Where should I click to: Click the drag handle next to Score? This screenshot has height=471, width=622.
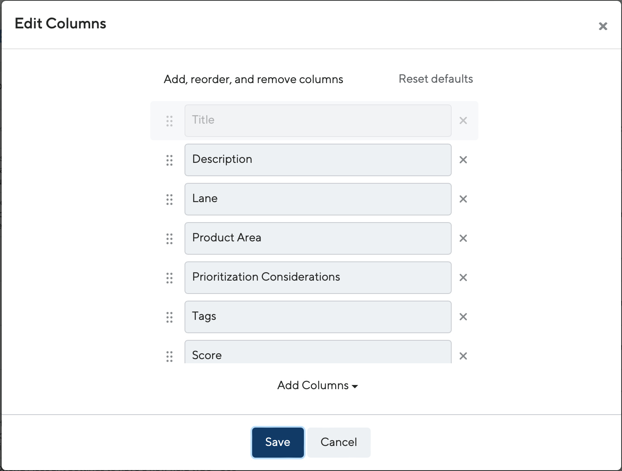[x=169, y=356]
